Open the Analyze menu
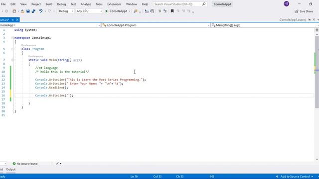This screenshot has width=319, height=179. point(86,4)
